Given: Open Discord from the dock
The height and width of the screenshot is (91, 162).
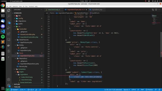Looking at the screenshot, I should point(3,26).
